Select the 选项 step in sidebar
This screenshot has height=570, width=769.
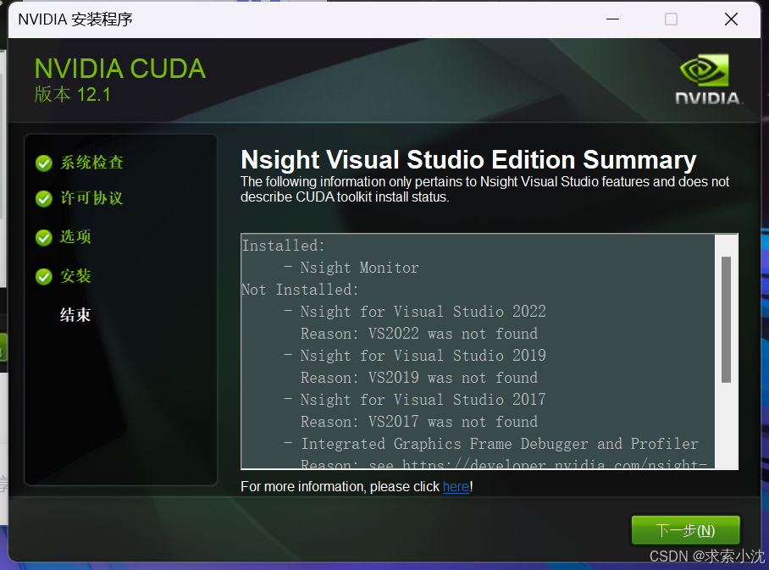pyautogui.click(x=75, y=237)
